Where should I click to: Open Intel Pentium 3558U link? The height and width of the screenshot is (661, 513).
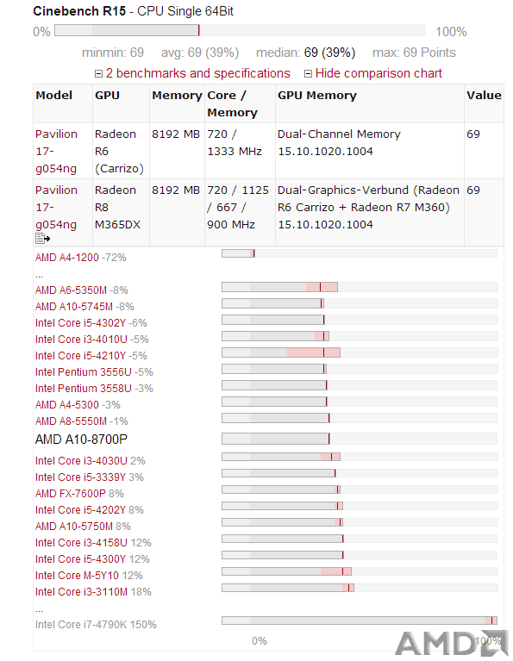pos(83,389)
